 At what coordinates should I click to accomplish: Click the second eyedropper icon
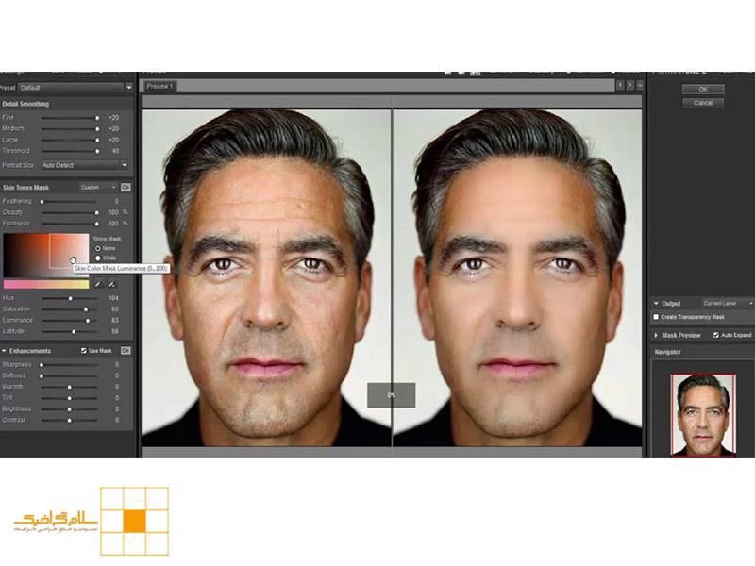[110, 282]
